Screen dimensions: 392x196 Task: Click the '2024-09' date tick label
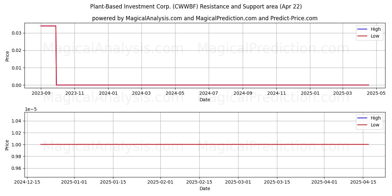(x=243, y=93)
